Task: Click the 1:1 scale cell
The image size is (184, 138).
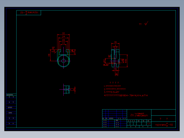Action: (x=149, y=123)
